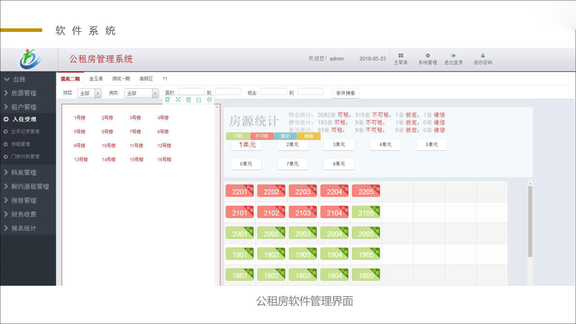Click the green fullscreen expand arrows icon

click(178, 100)
